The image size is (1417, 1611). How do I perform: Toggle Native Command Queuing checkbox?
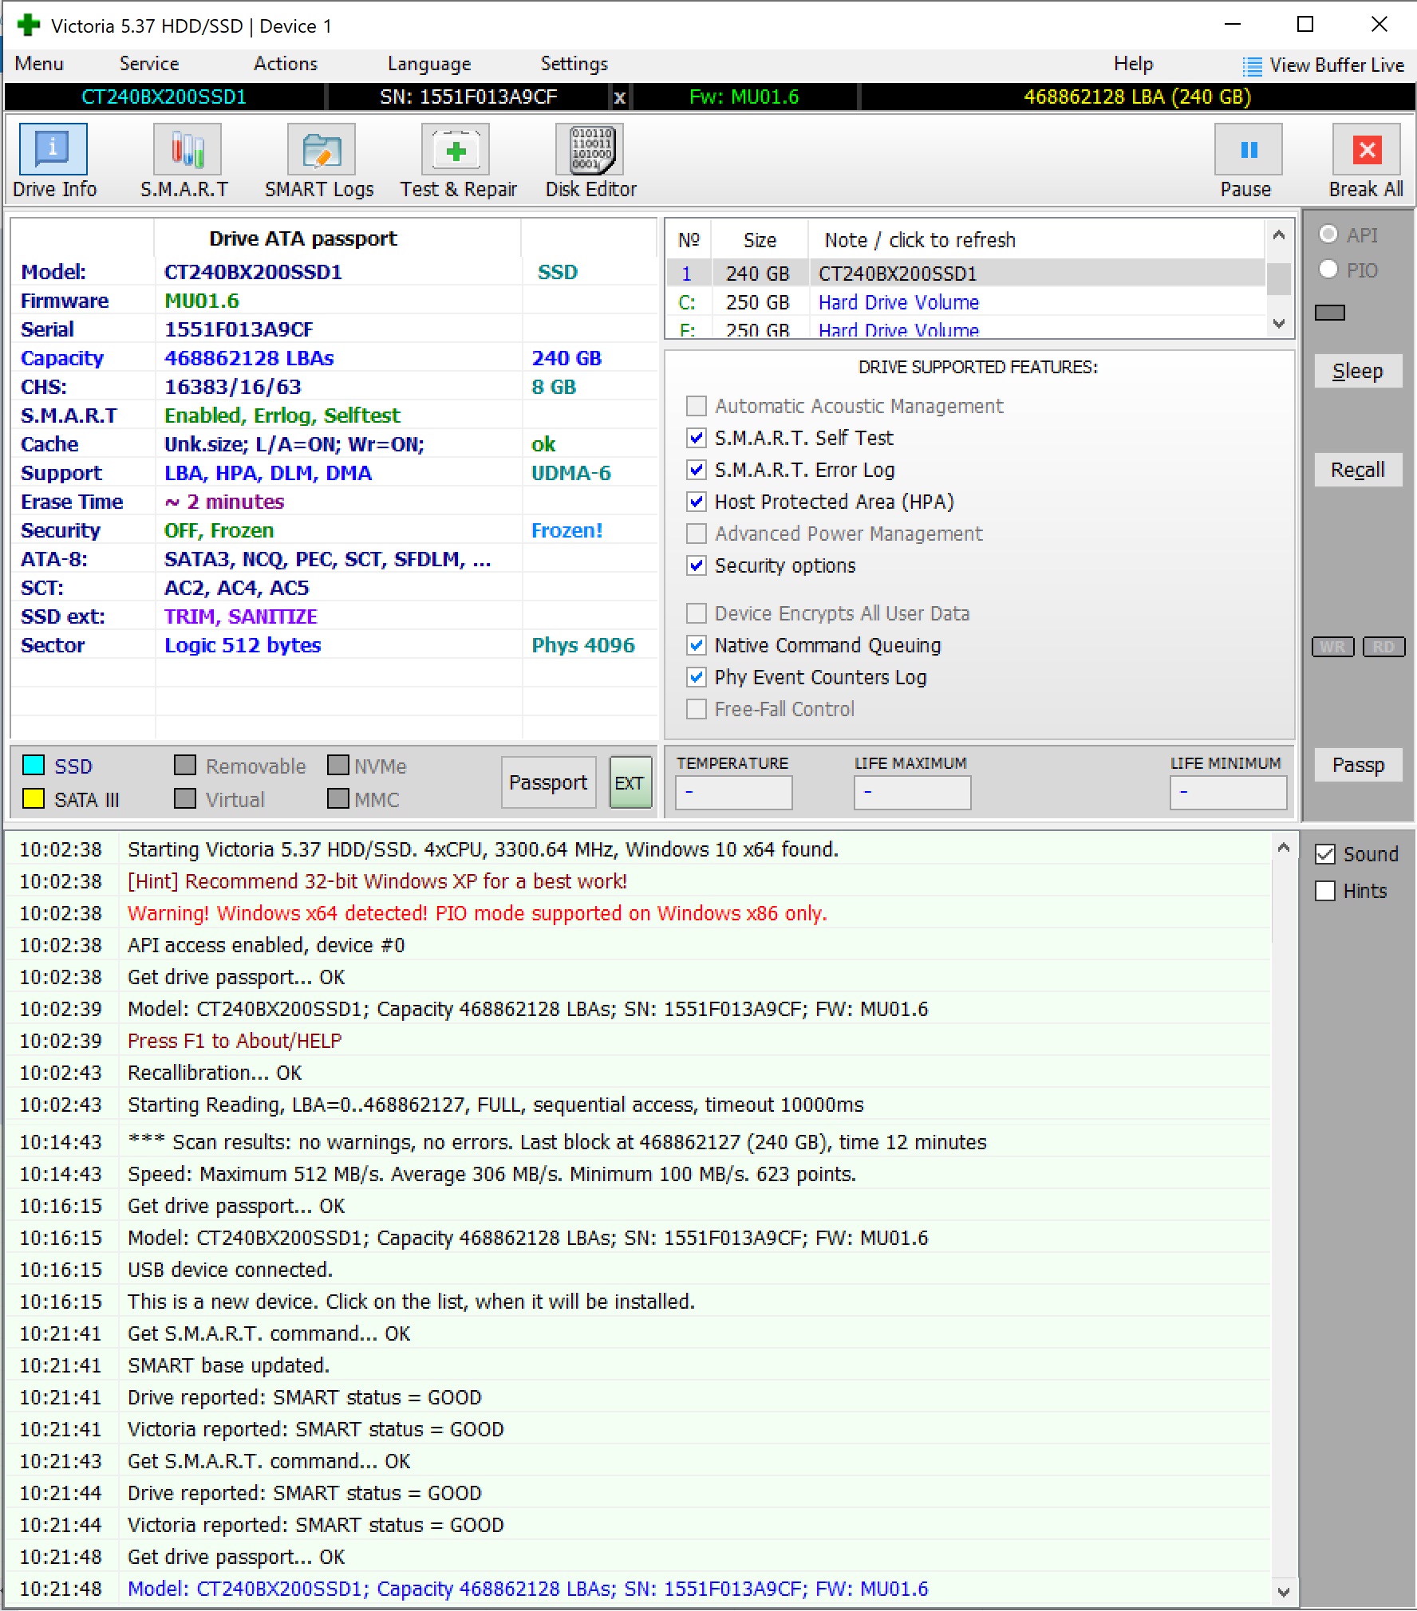click(x=697, y=645)
